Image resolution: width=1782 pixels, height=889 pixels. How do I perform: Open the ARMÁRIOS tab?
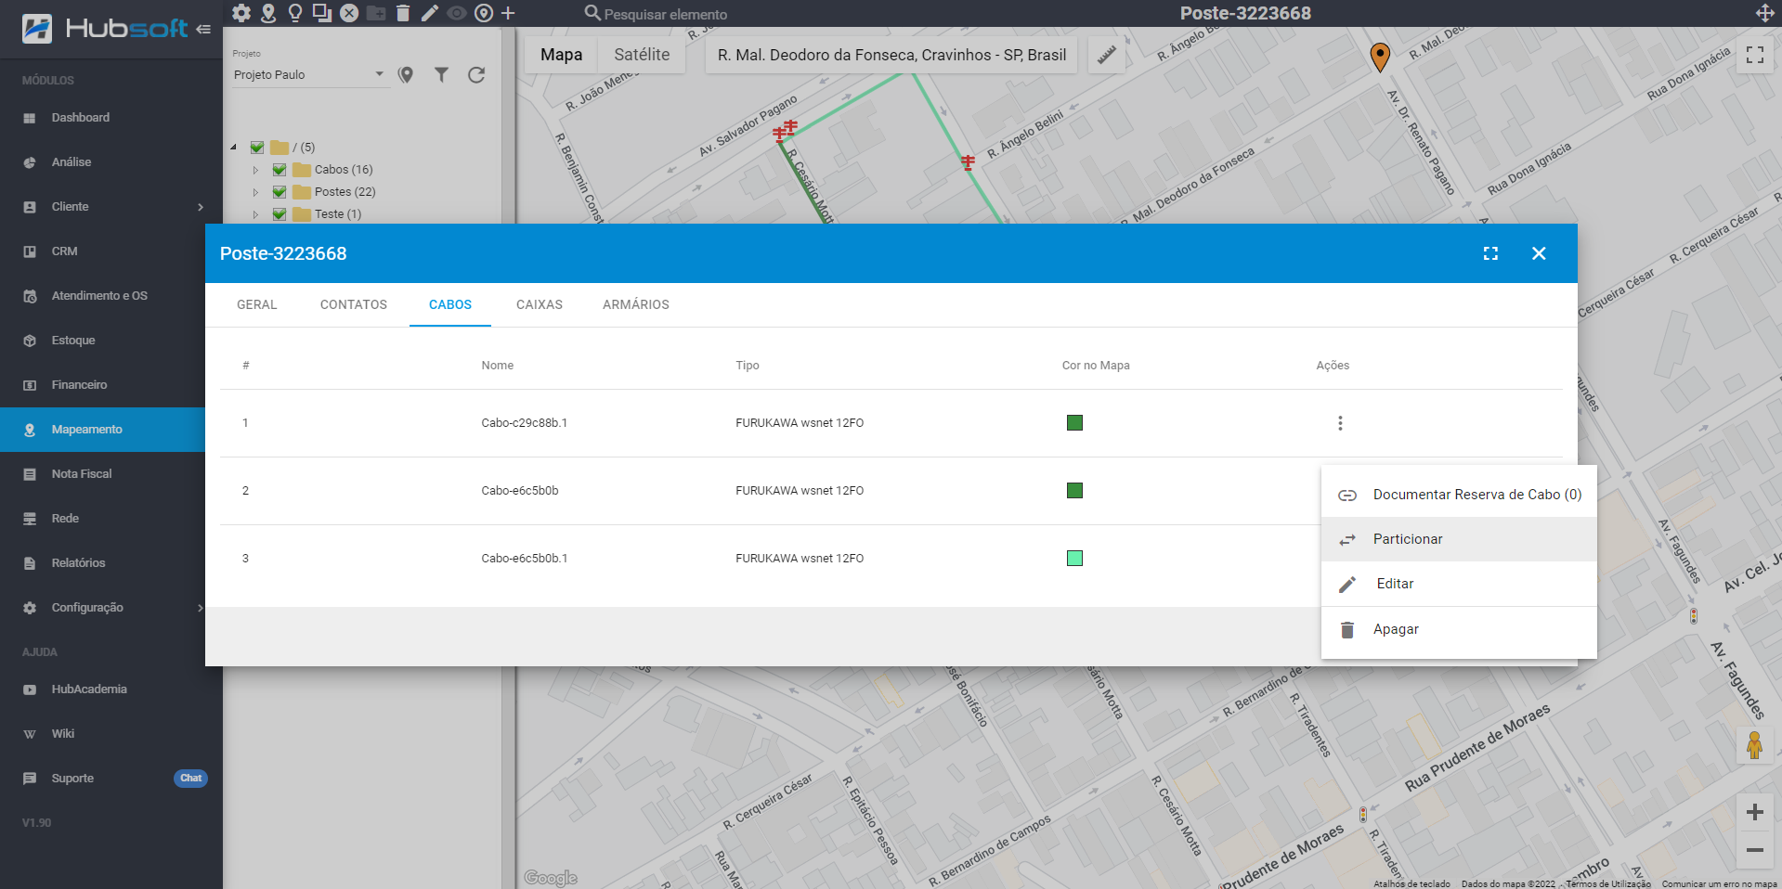pos(636,304)
